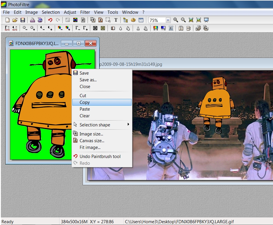The height and width of the screenshot is (225, 273).
Task: Click the Zoom out magnifier icon
Action: pos(183,20)
